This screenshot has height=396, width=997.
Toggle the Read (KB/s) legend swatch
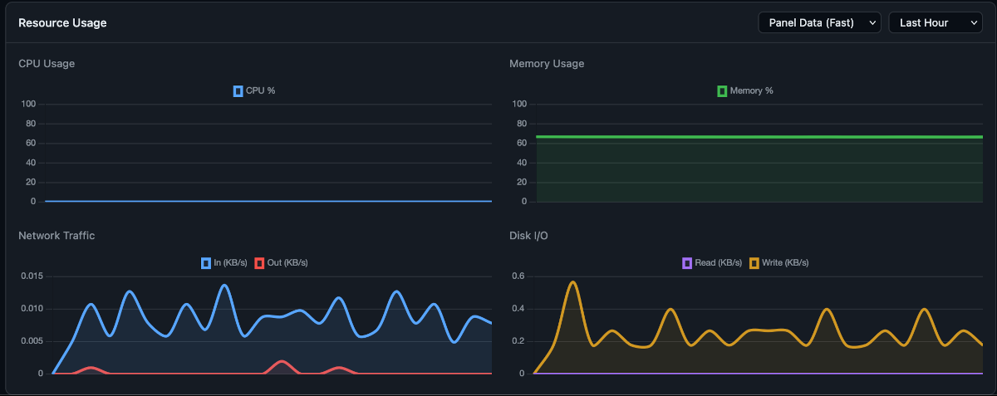click(x=686, y=263)
